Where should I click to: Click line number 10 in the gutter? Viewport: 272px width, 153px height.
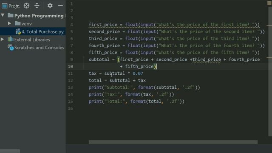71,66
